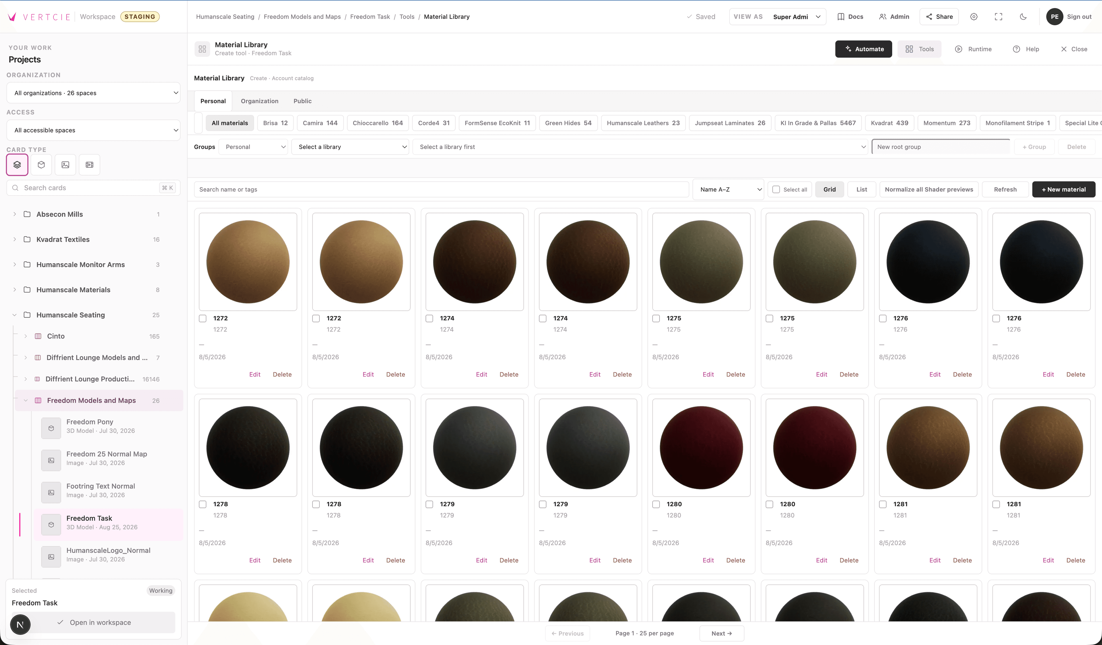Click the Freedom Pony 3D model icon
The image size is (1102, 645).
point(51,428)
